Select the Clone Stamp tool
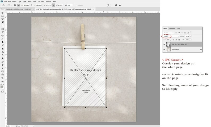 (x=3, y=42)
